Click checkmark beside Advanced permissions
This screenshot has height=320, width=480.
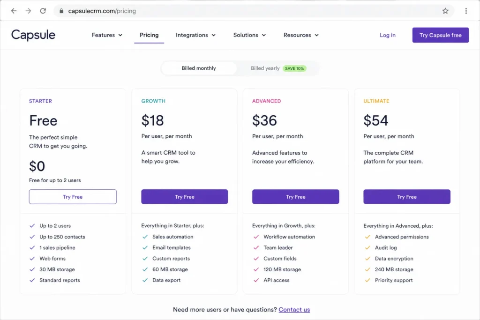tap(367, 237)
